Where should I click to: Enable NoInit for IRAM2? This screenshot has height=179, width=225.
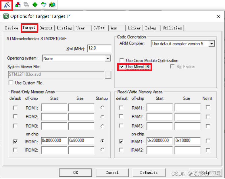208,150
